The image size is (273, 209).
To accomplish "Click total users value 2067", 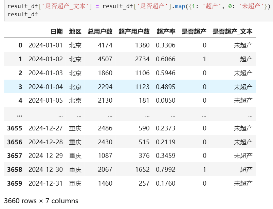I will click(105, 170).
